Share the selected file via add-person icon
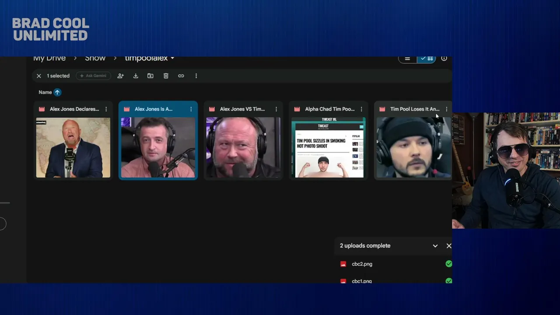 click(121, 76)
